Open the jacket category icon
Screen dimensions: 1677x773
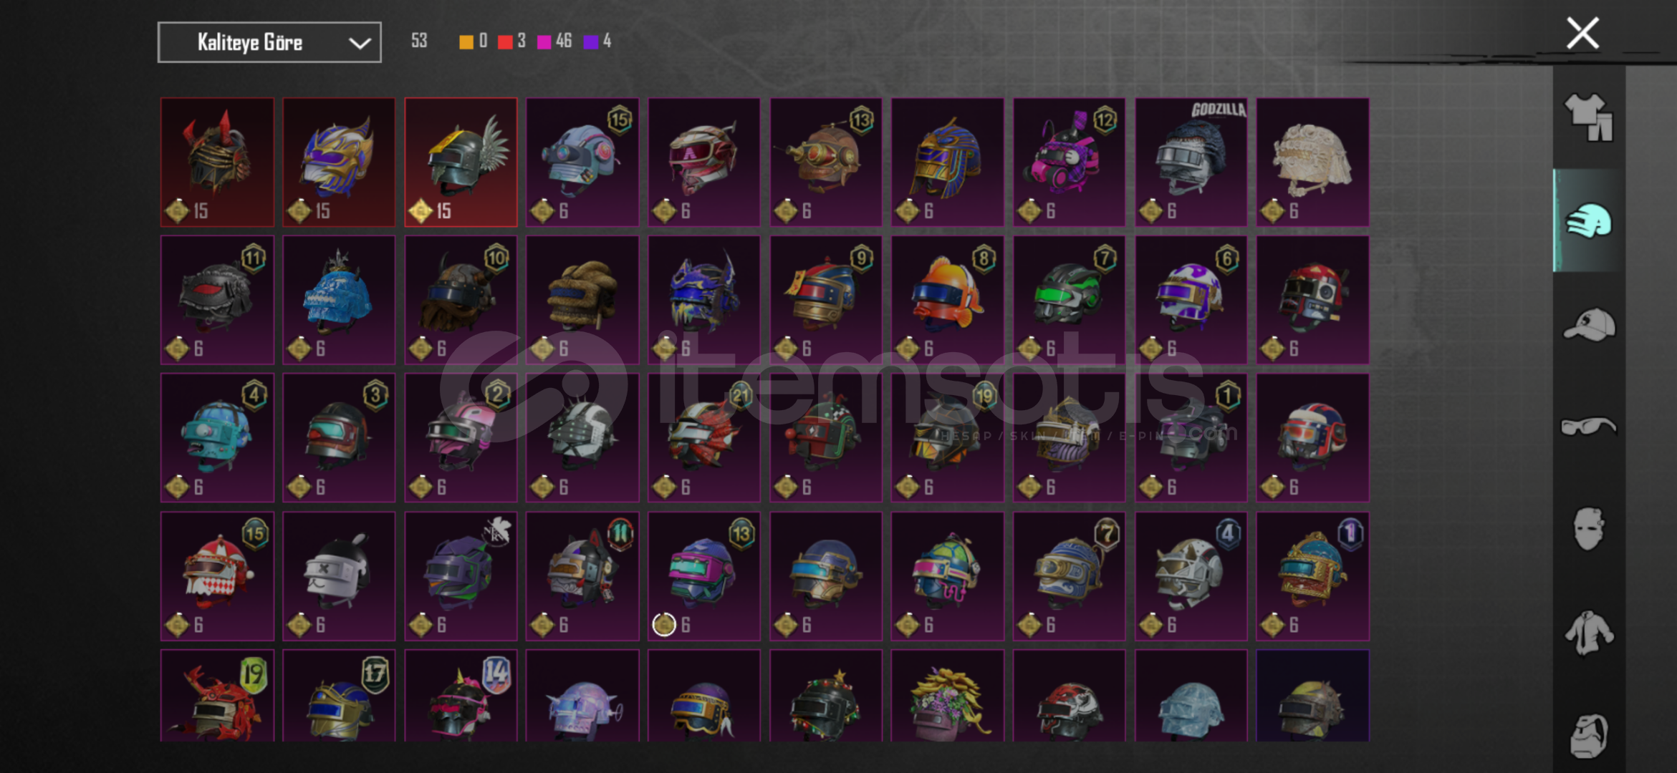pos(1588,633)
